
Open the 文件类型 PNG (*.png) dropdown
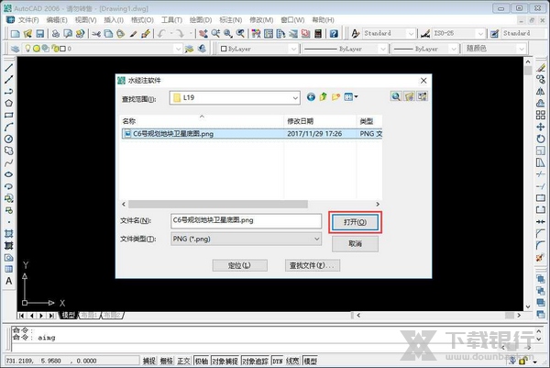(316, 239)
